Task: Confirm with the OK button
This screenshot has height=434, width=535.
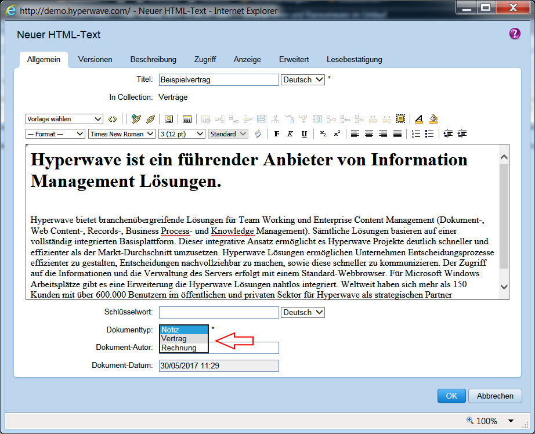Action: 451,396
